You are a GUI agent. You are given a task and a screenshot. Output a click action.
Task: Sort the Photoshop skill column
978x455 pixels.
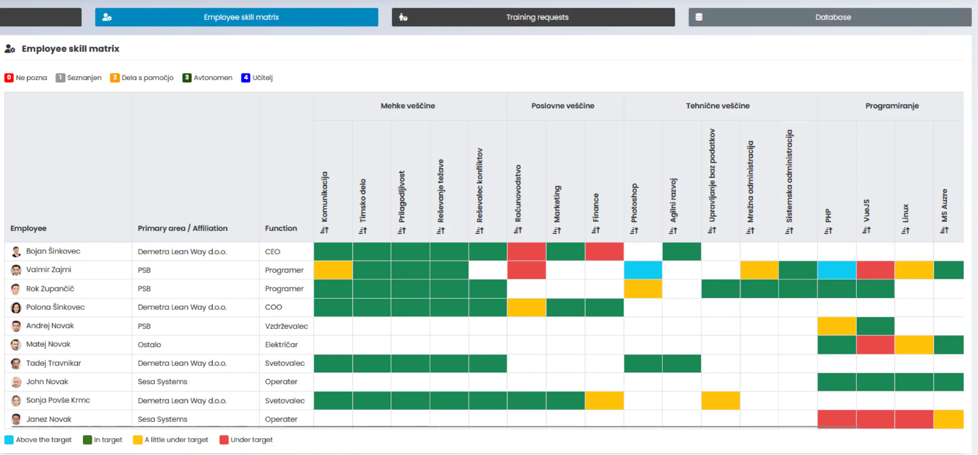click(634, 230)
